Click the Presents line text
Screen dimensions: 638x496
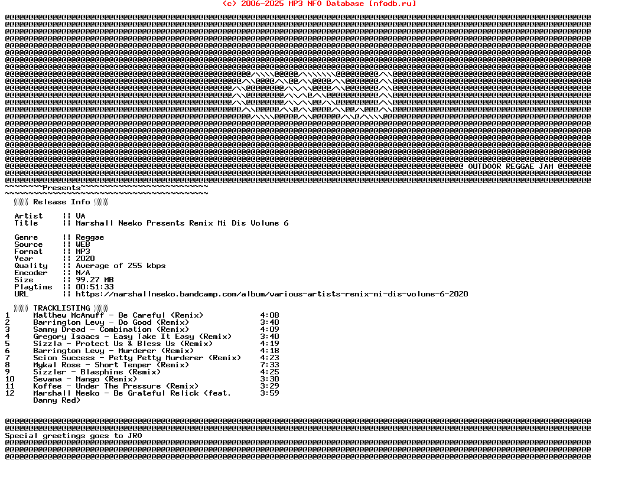61,188
